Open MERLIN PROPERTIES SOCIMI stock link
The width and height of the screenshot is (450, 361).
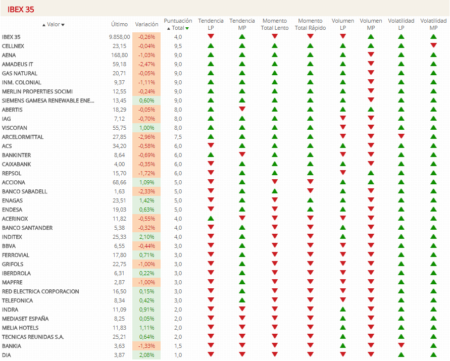(x=37, y=91)
